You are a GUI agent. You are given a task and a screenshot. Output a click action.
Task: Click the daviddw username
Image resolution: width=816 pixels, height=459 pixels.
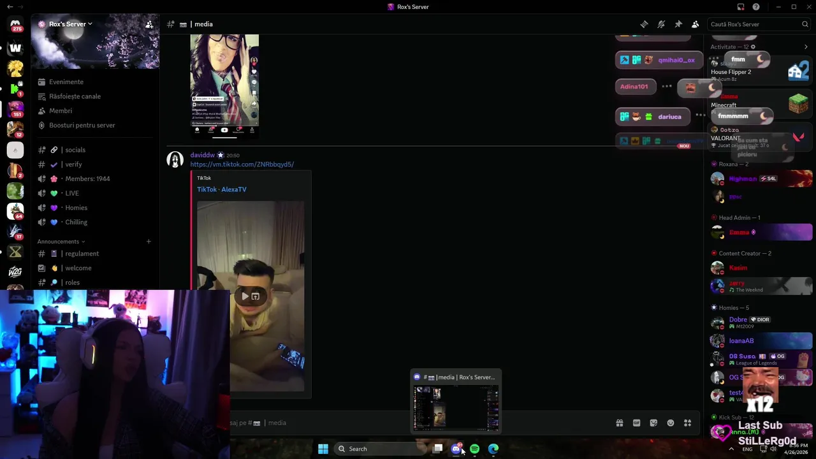click(202, 155)
